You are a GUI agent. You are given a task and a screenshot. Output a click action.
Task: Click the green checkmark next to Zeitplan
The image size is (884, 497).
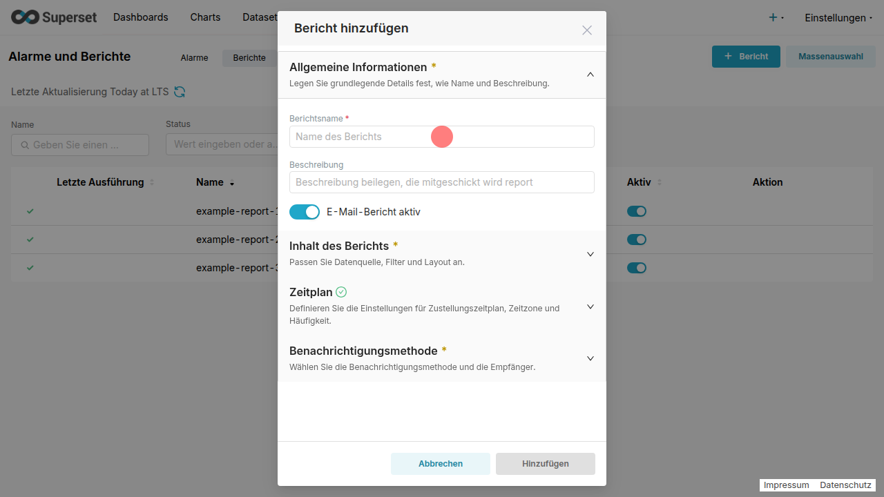point(341,292)
